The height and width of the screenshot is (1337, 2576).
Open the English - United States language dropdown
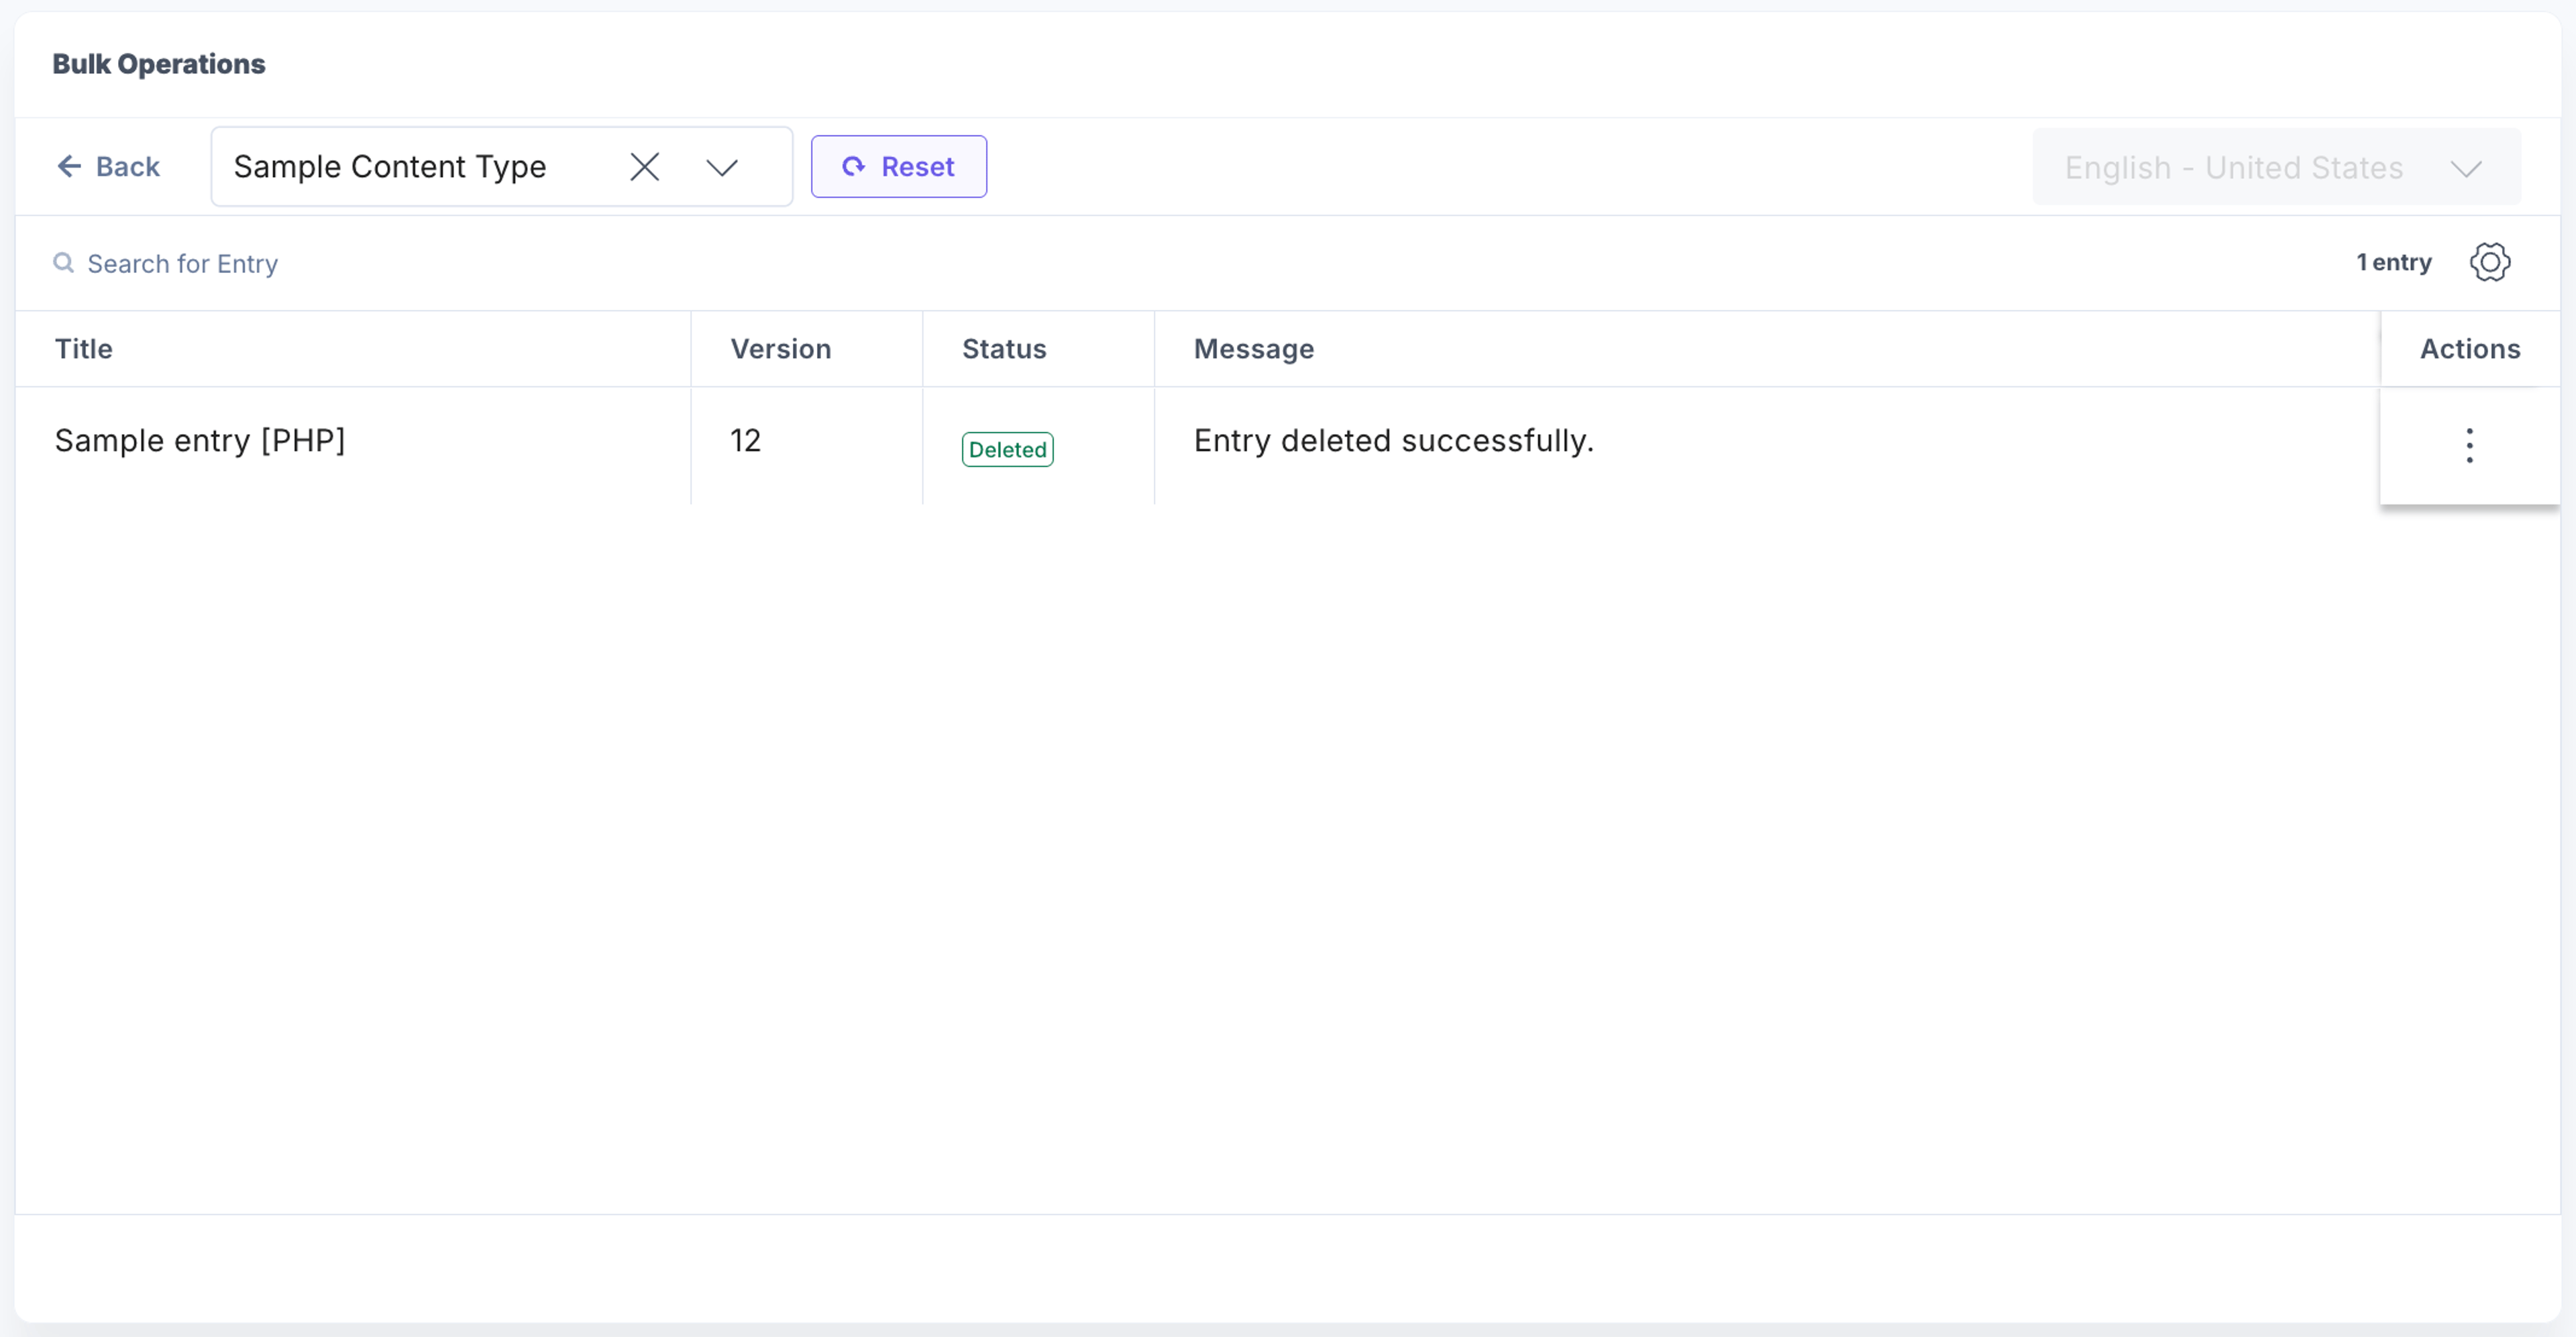[2276, 167]
